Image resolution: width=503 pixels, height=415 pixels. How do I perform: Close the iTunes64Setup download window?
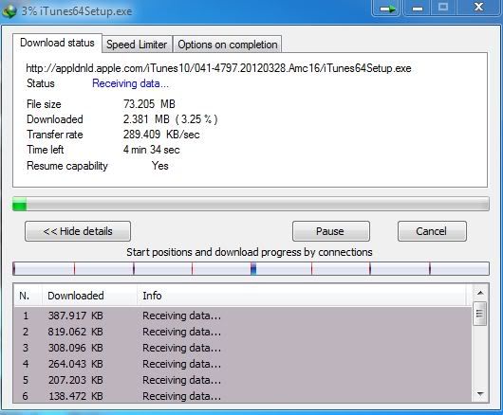478,7
